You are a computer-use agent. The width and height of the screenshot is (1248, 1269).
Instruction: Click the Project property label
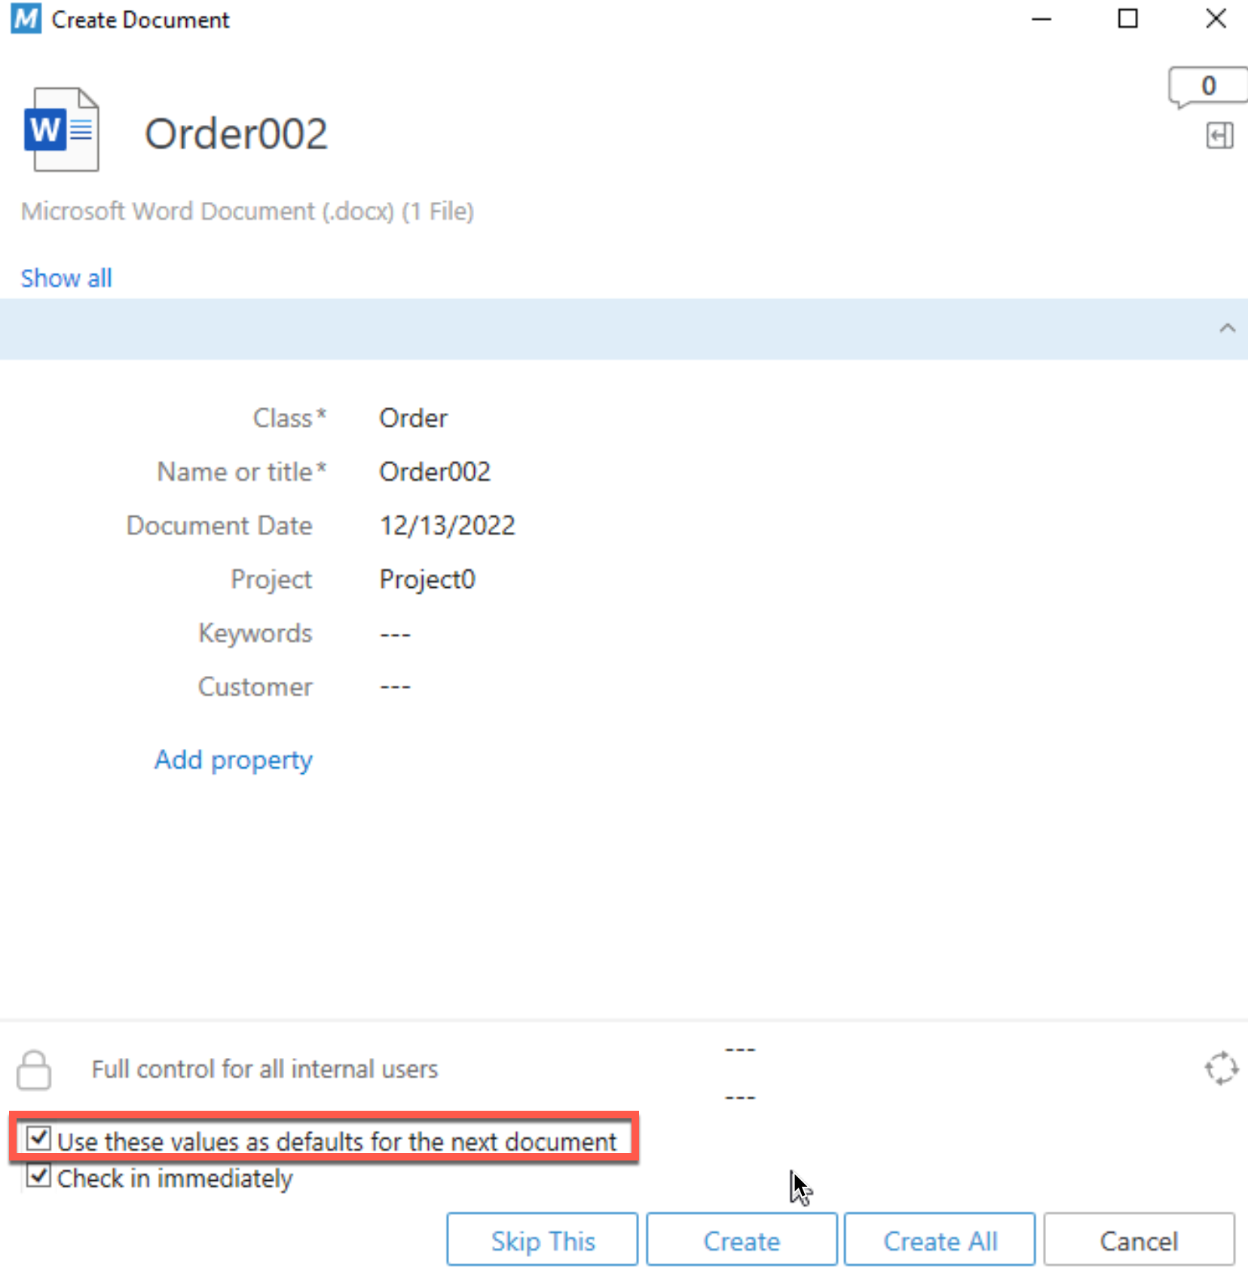point(271,579)
